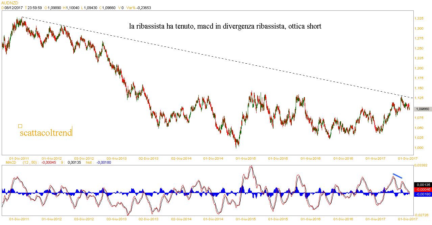Screen dimensions: 432x225
Task: Select the blue divergence line on MACD
Action: click(397, 176)
